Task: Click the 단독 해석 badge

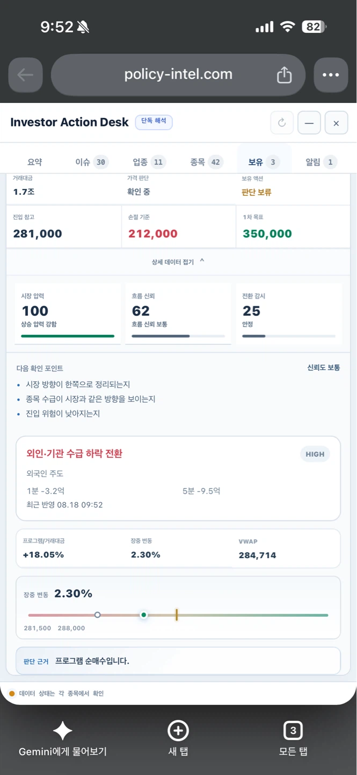Action: click(154, 122)
